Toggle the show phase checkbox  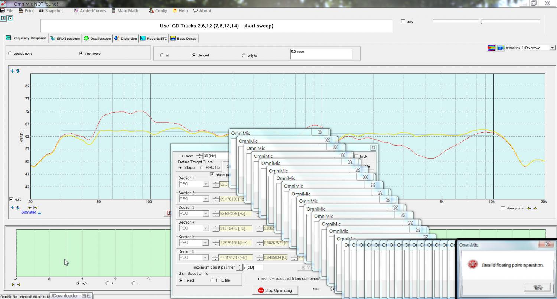pos(503,208)
